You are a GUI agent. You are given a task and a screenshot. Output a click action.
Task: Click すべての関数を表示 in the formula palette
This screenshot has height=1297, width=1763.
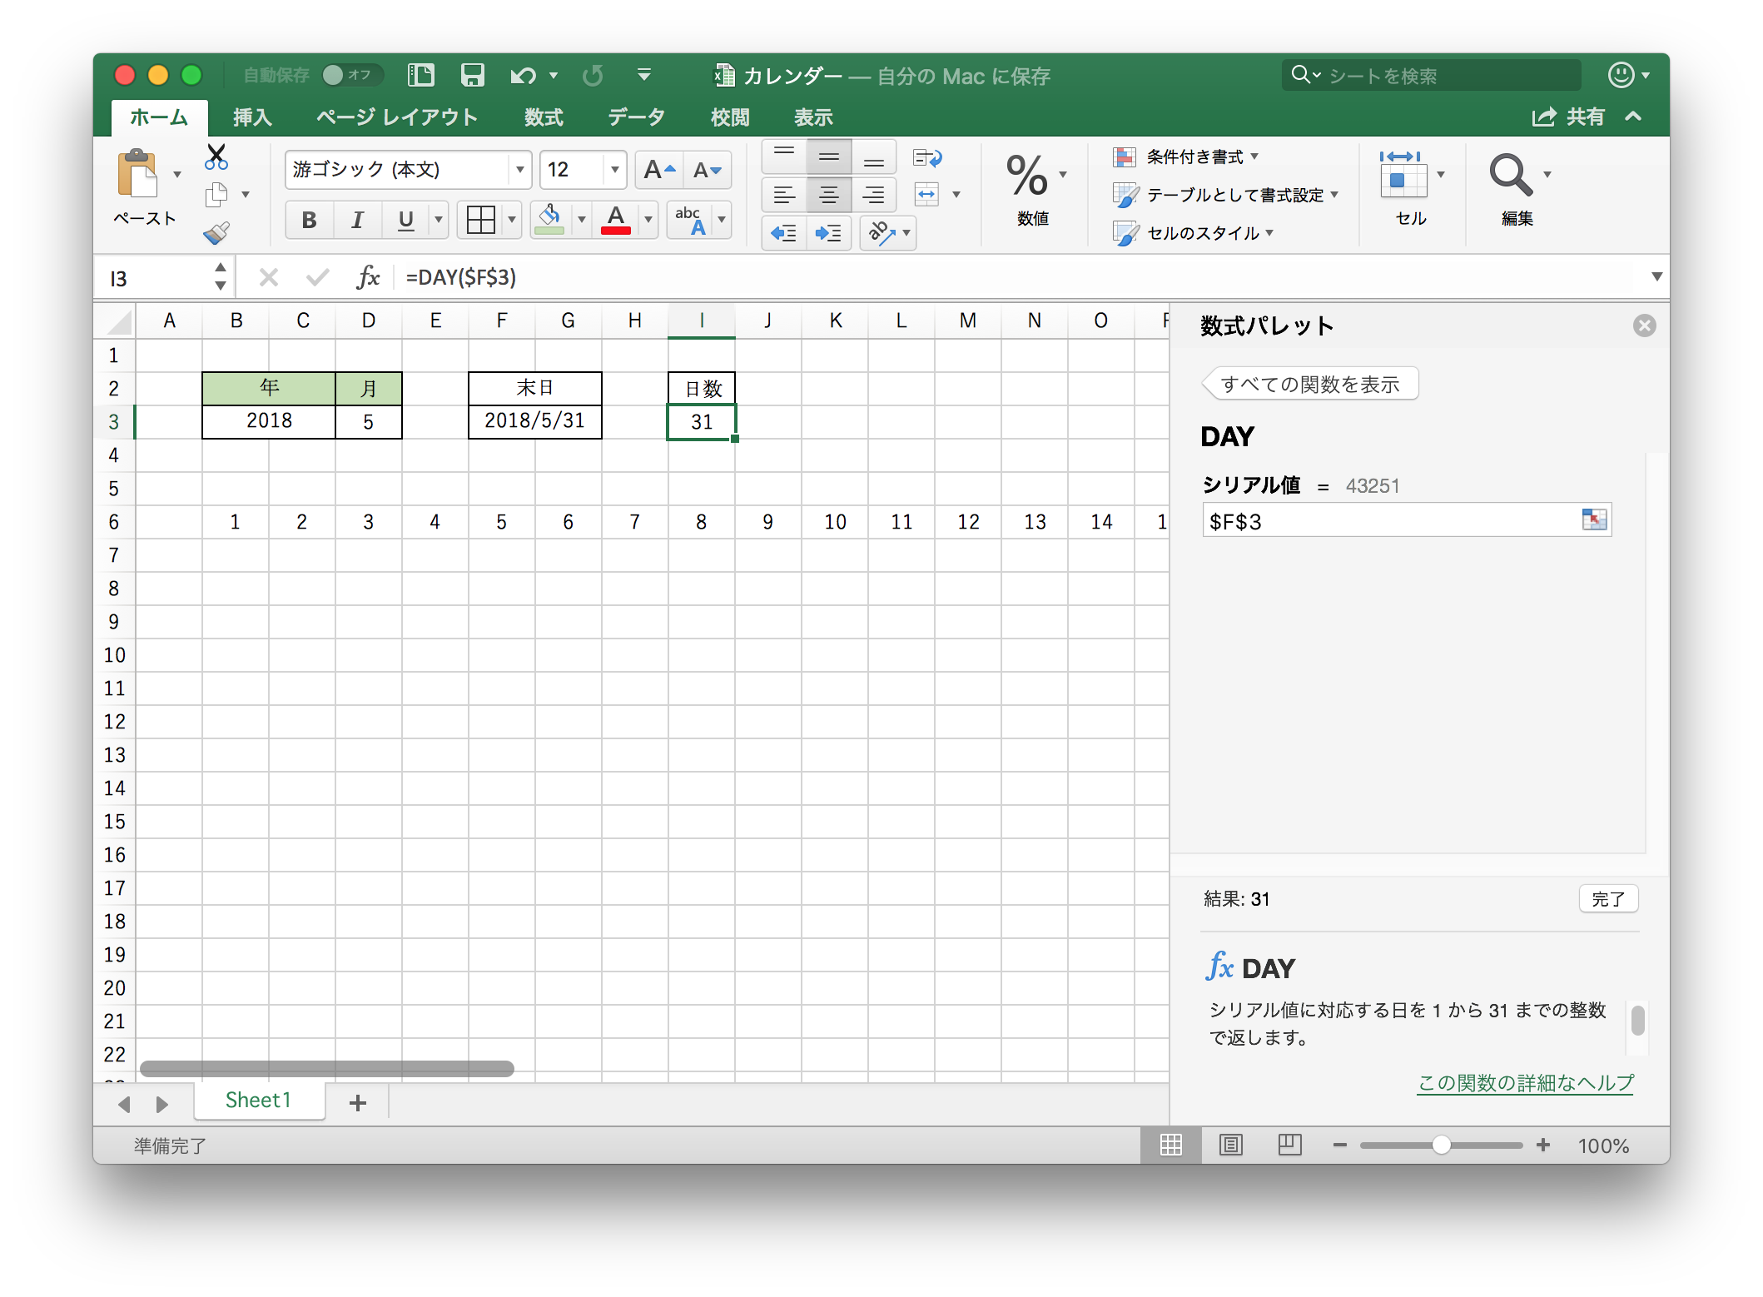[1310, 383]
